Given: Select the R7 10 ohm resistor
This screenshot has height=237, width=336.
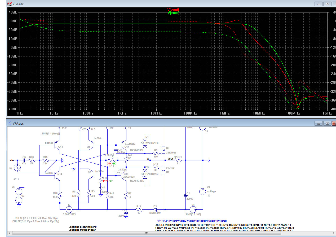Looking at the screenshot, I should coord(126,196).
